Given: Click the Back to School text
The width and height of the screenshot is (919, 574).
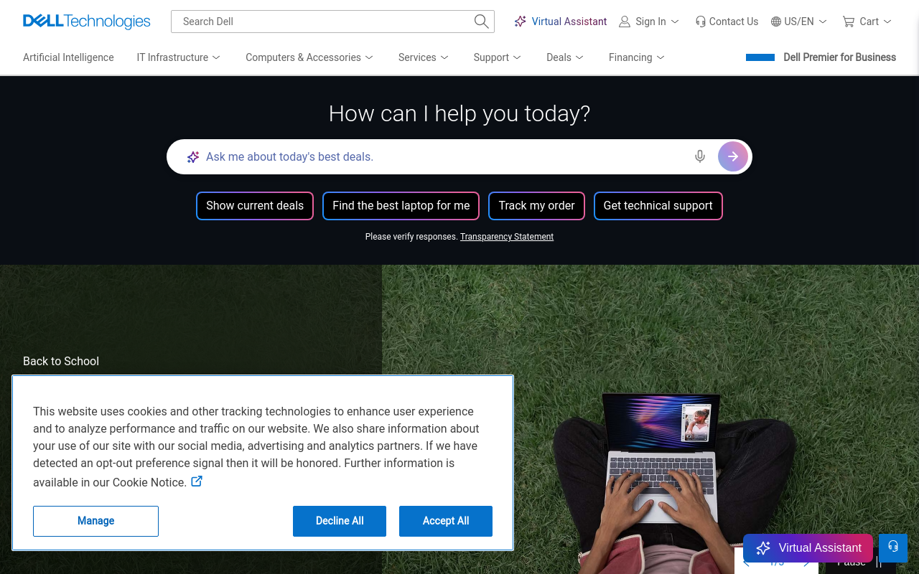Looking at the screenshot, I should click(x=61, y=361).
